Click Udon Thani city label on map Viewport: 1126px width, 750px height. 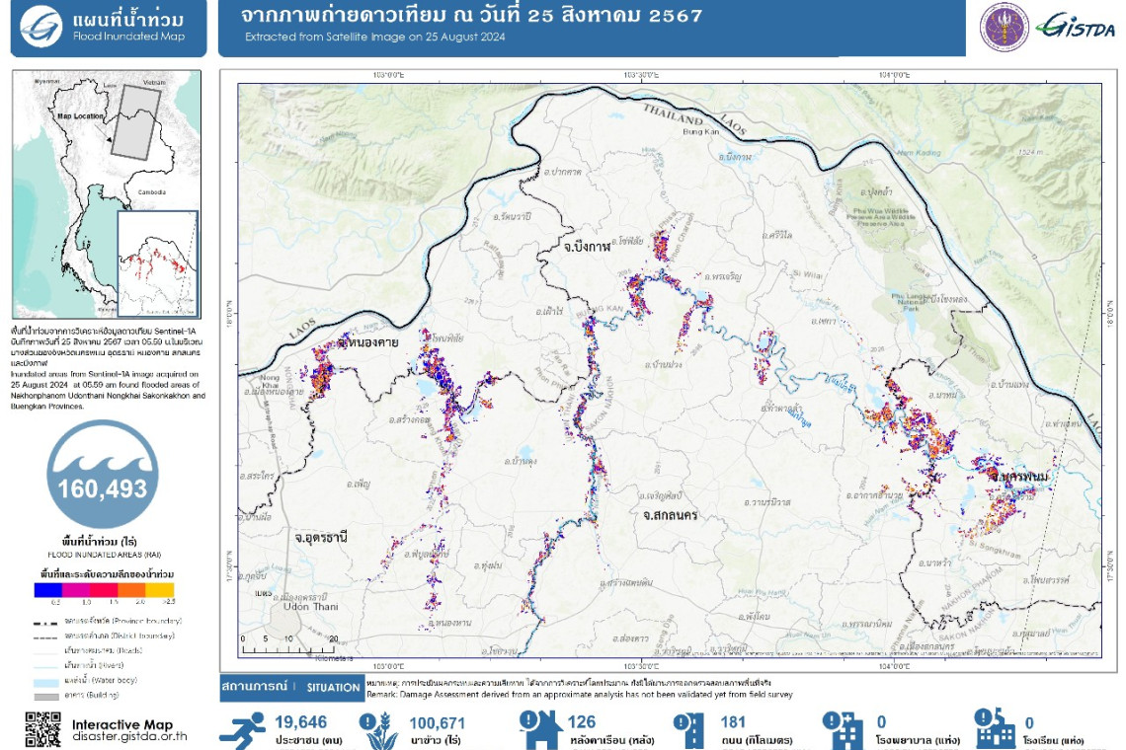310,606
